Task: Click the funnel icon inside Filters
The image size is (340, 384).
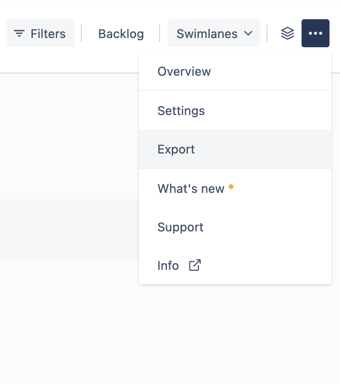Action: (19, 33)
